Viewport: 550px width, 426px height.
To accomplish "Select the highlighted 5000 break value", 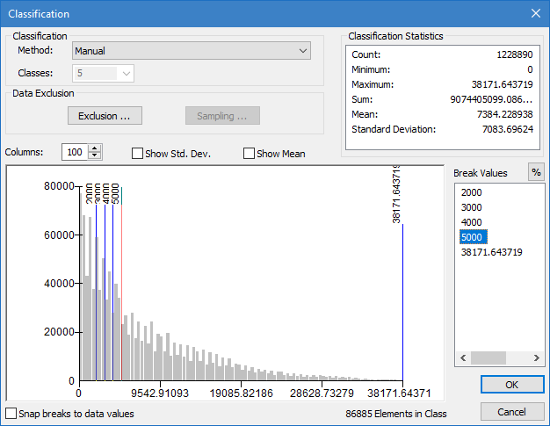I will (x=473, y=236).
